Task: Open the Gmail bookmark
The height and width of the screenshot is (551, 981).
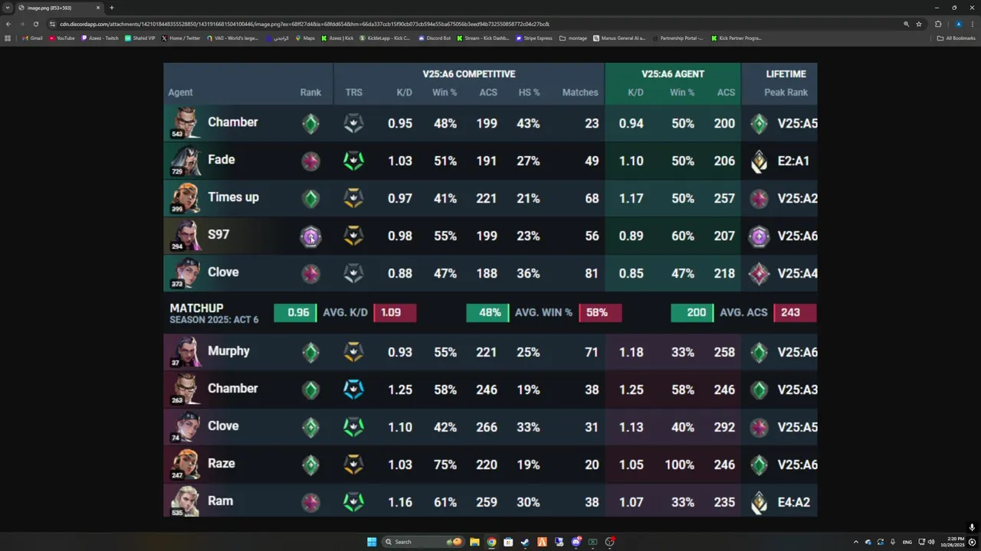Action: (x=32, y=38)
